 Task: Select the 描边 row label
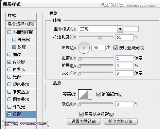coord(17,55)
